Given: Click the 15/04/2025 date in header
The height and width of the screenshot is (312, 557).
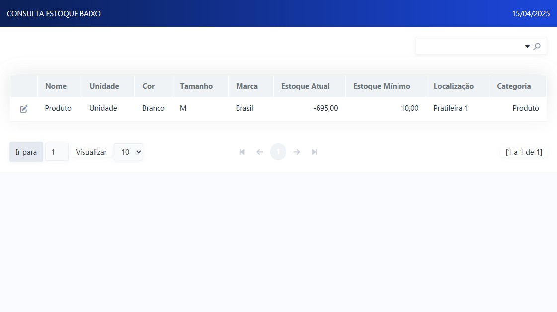Looking at the screenshot, I should click(x=531, y=13).
